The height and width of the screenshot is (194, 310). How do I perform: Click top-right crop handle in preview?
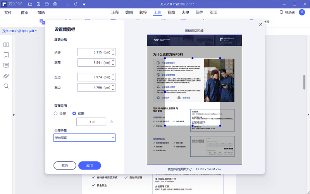point(220,58)
